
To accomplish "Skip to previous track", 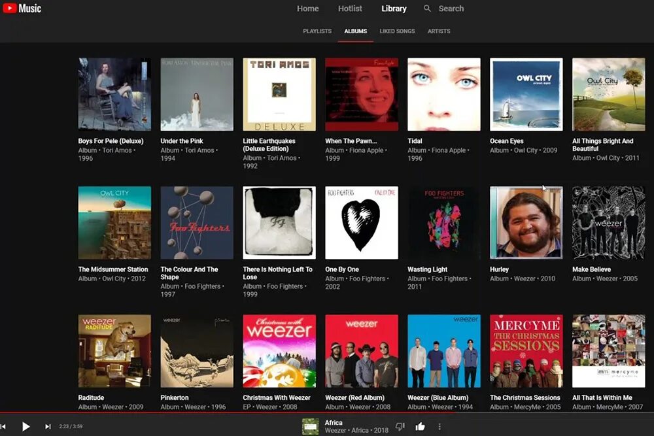I will 3,426.
